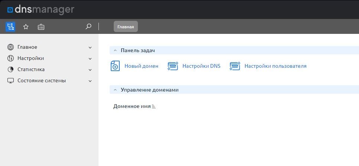Open the Новый домен link
The height and width of the screenshot is (166, 359).
tap(141, 66)
